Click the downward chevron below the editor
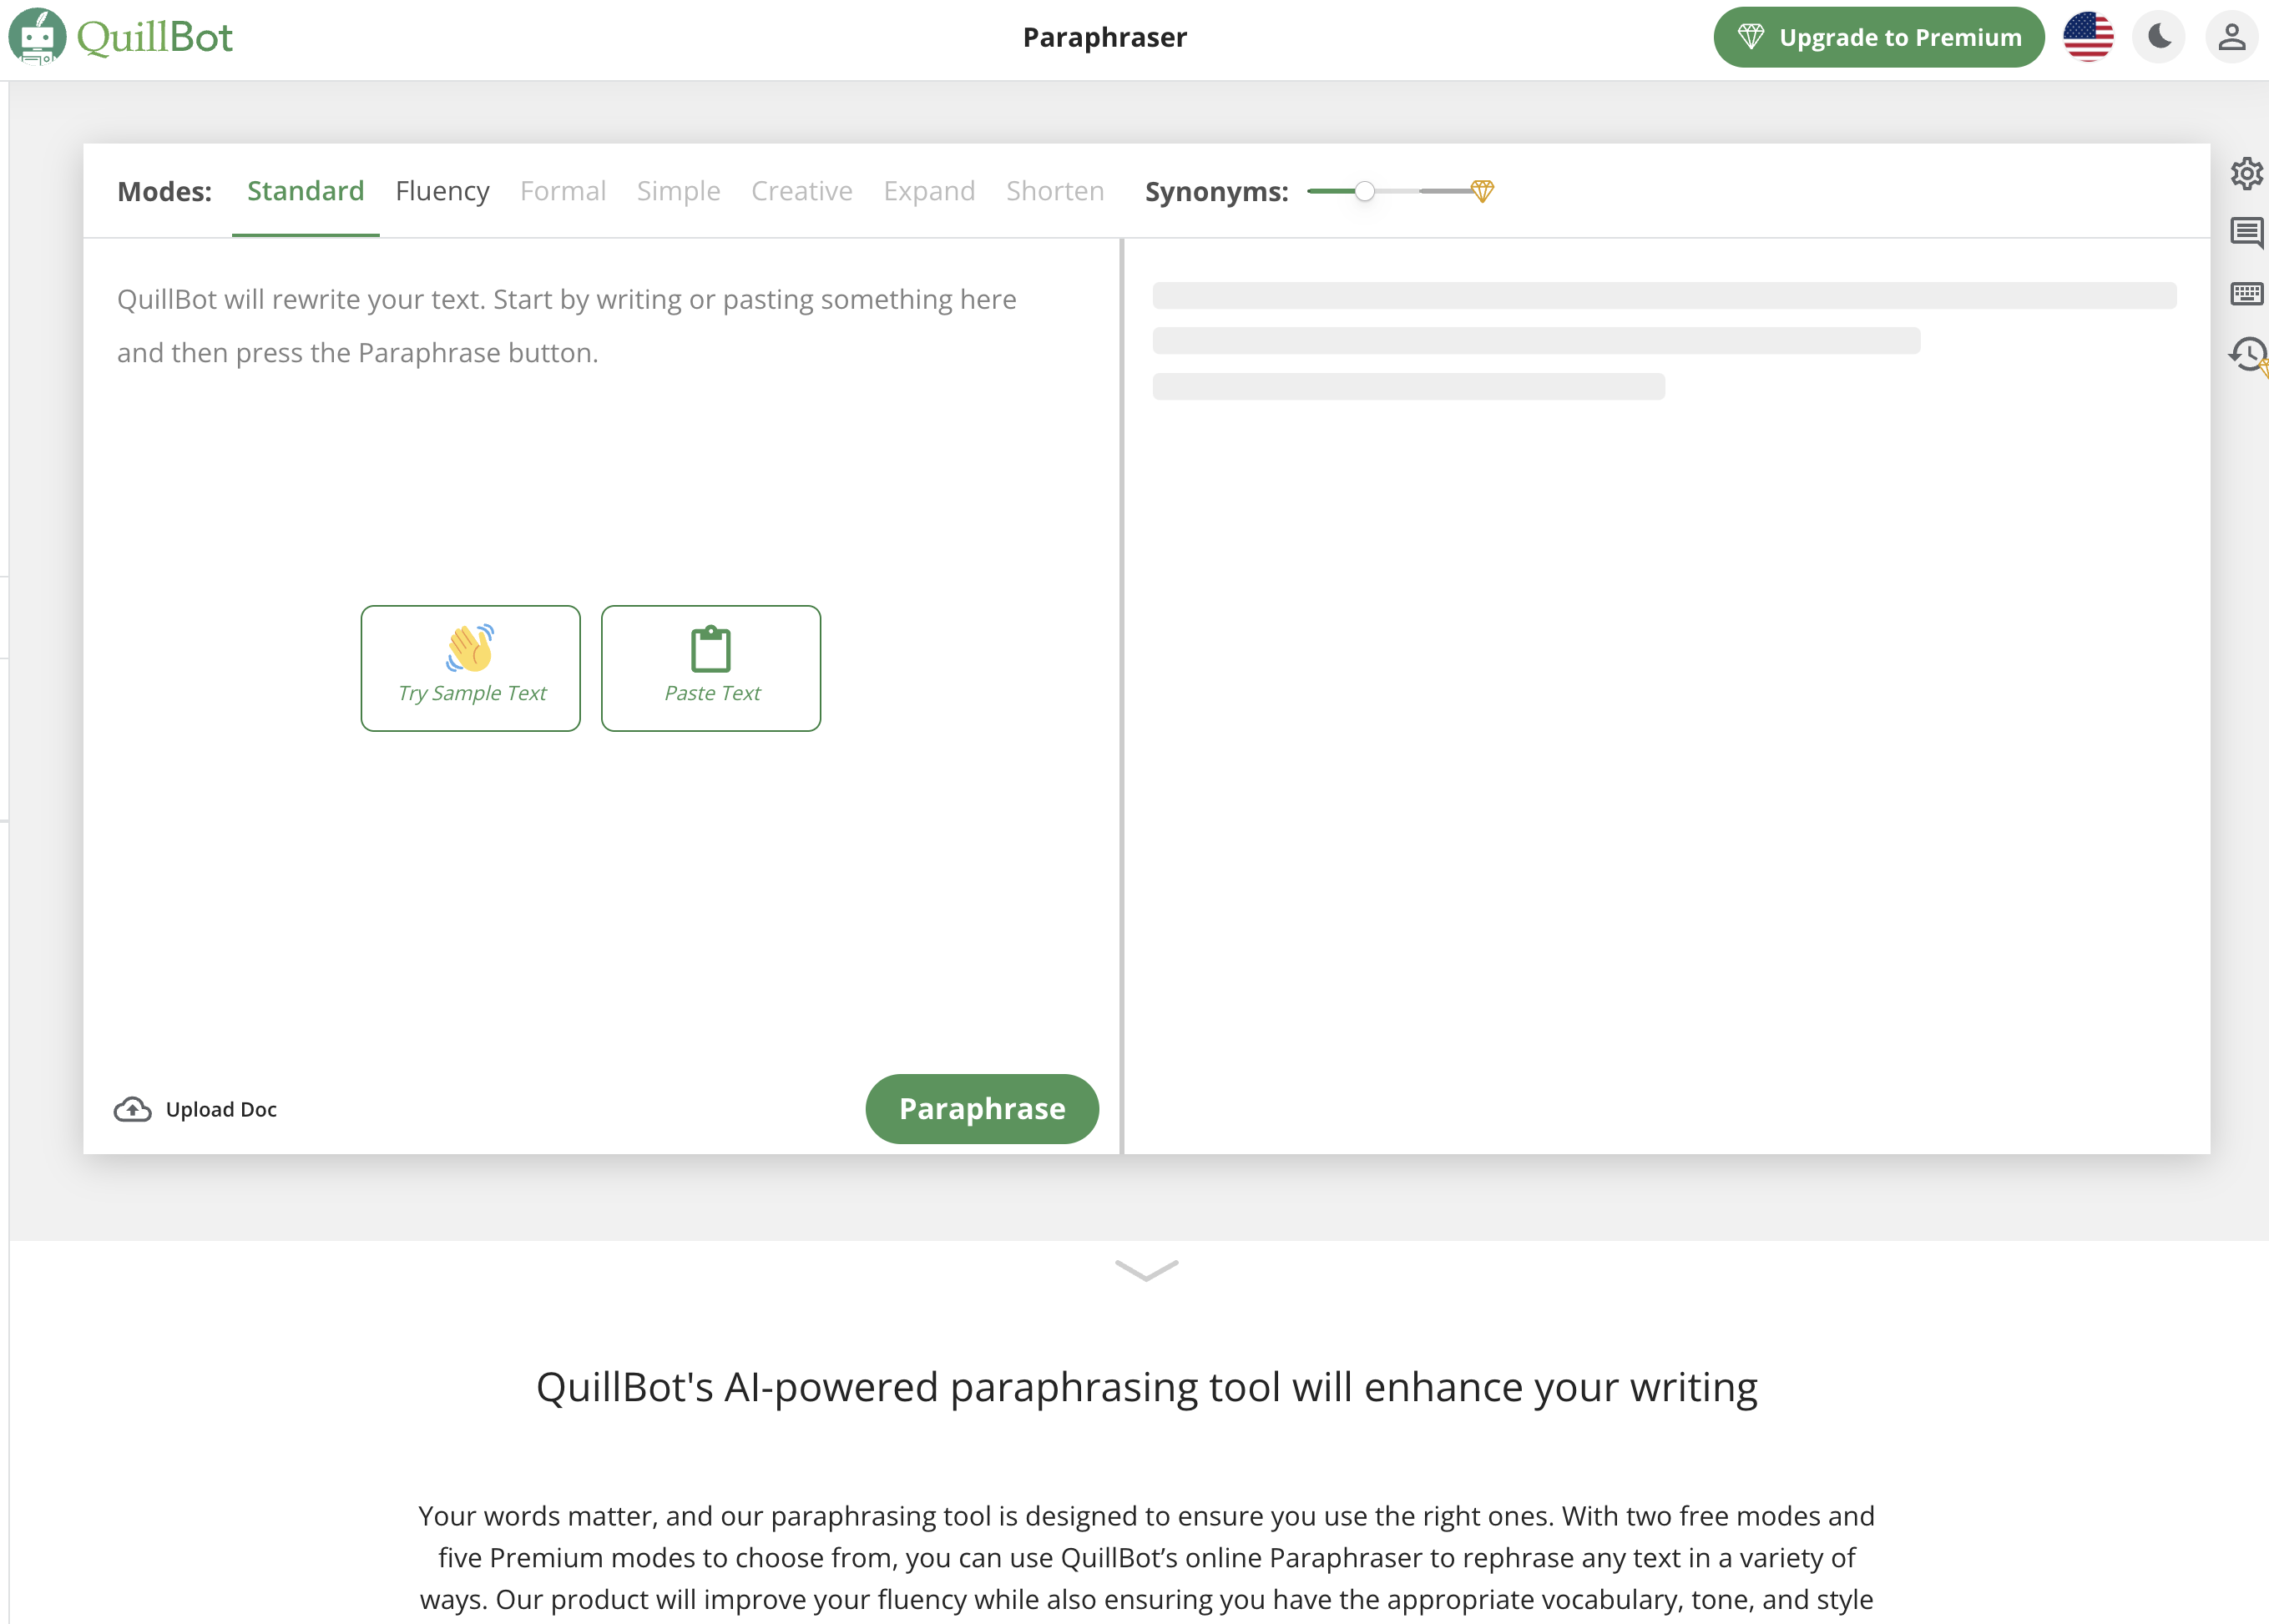This screenshot has height=1624, width=2269. [1146, 1270]
